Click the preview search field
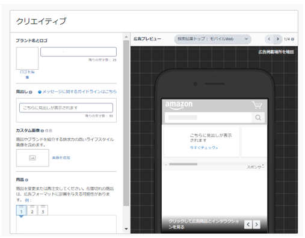305x238 pixels. point(208,117)
